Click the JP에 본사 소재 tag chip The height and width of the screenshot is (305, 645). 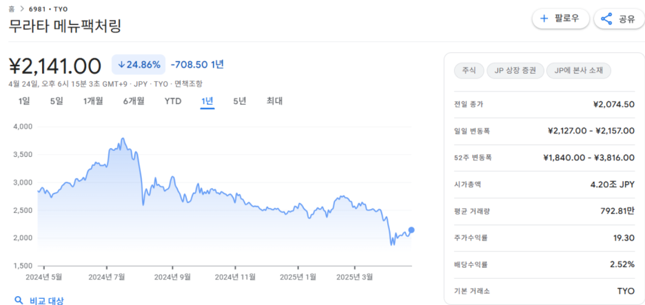pyautogui.click(x=579, y=71)
